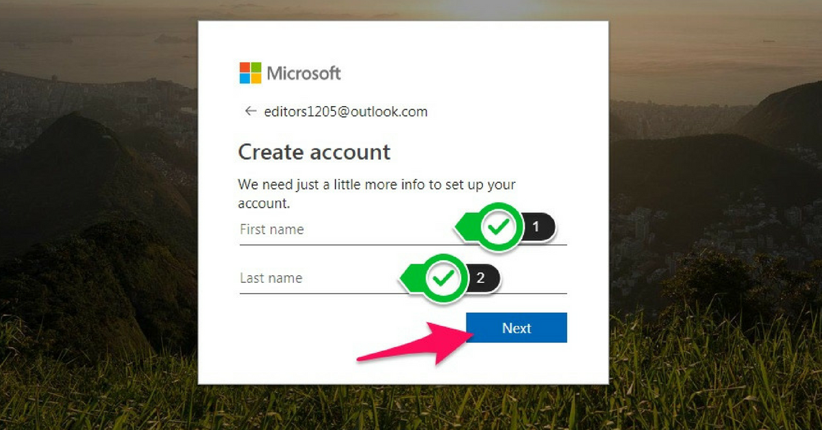
Task: Click the editors1205@outlook.com email address
Action: (x=346, y=112)
